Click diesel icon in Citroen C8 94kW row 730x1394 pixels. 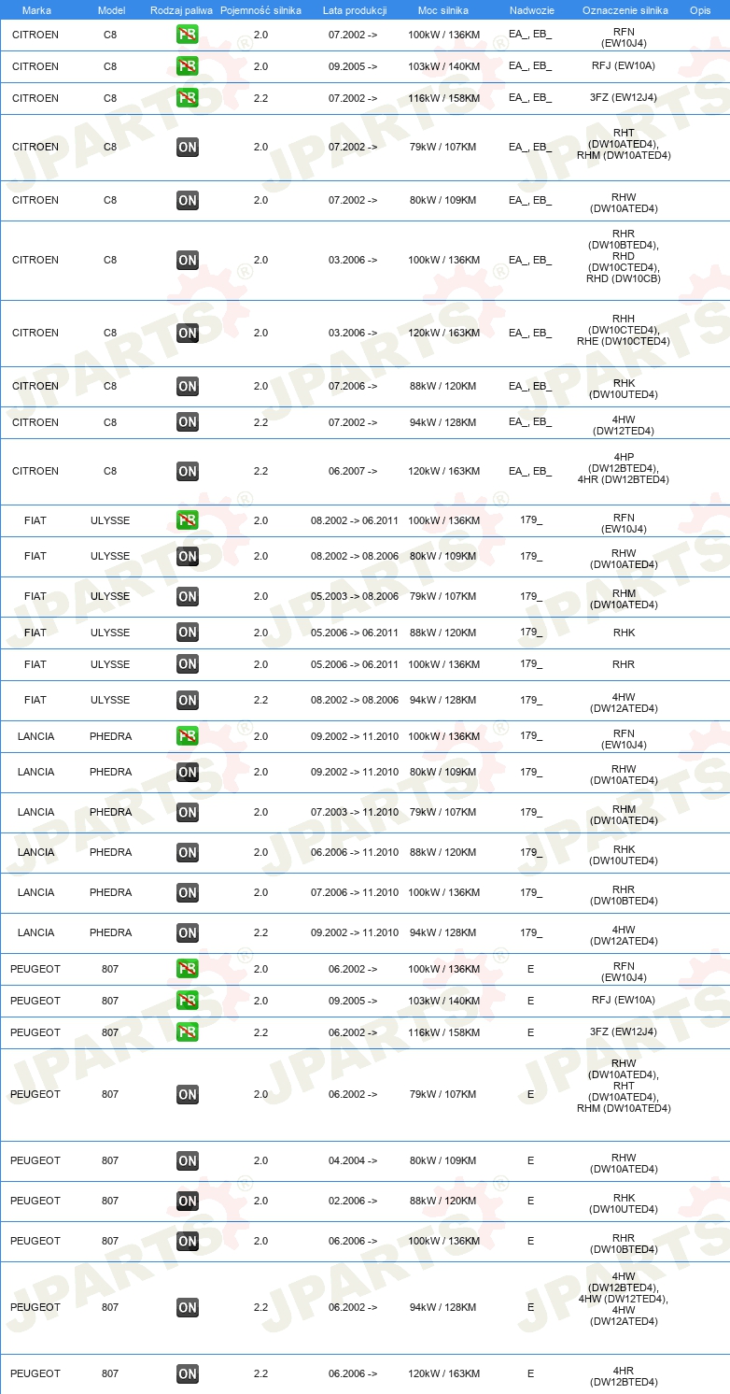[188, 422]
